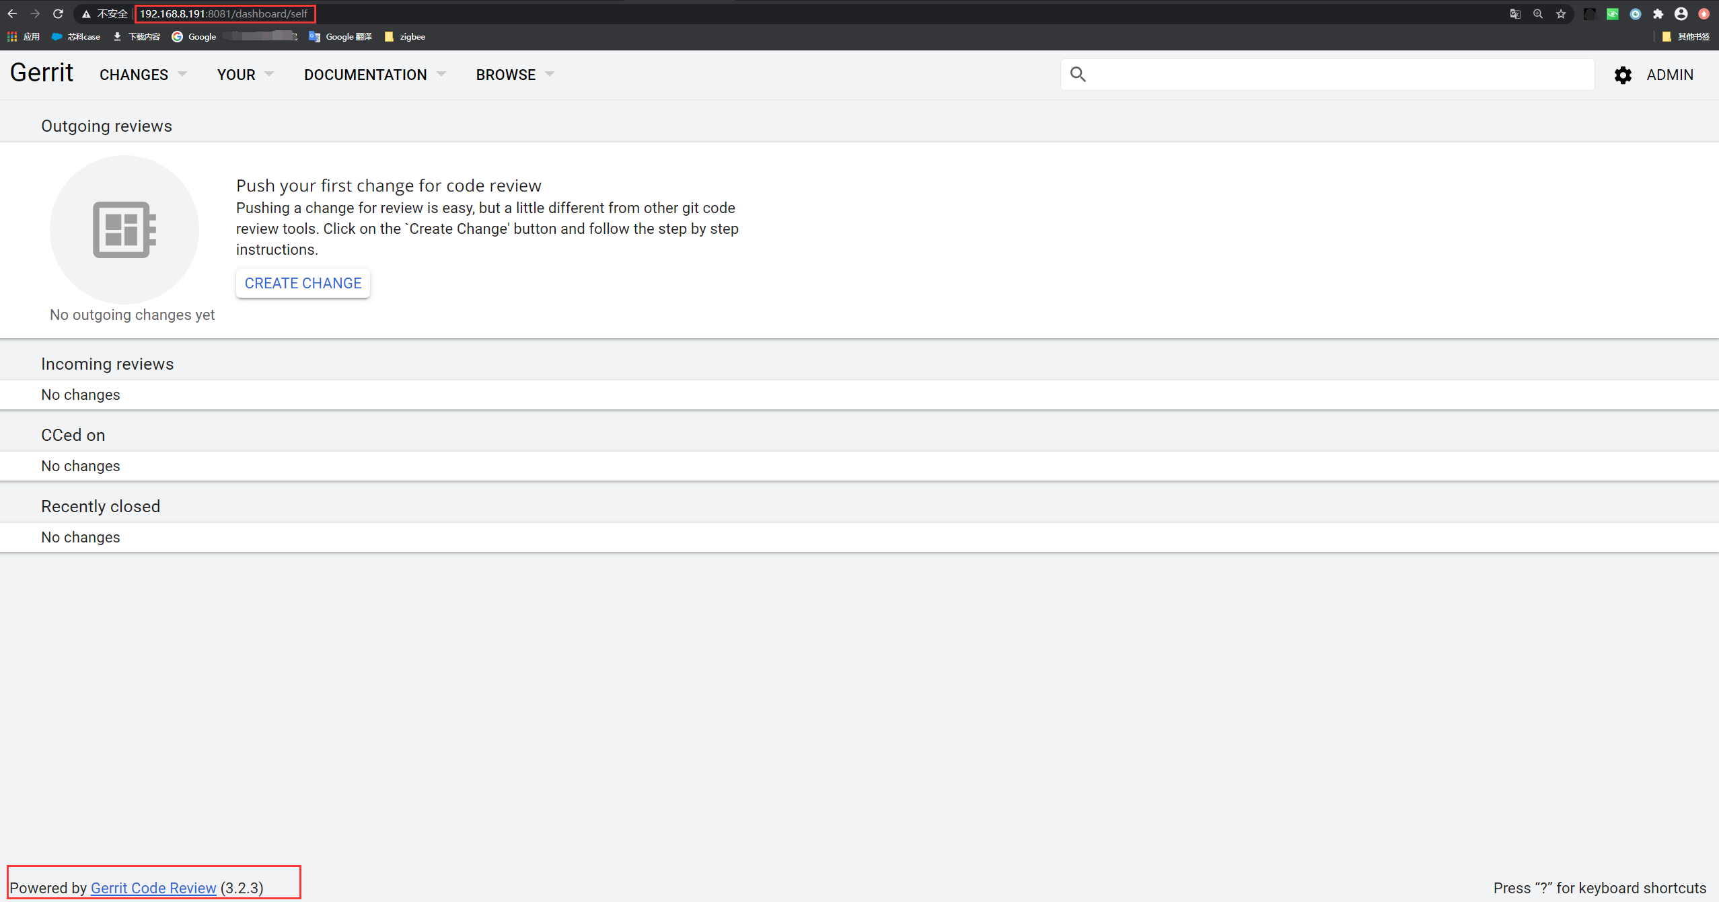
Task: Open the Google Translate extension icon
Action: [1516, 13]
